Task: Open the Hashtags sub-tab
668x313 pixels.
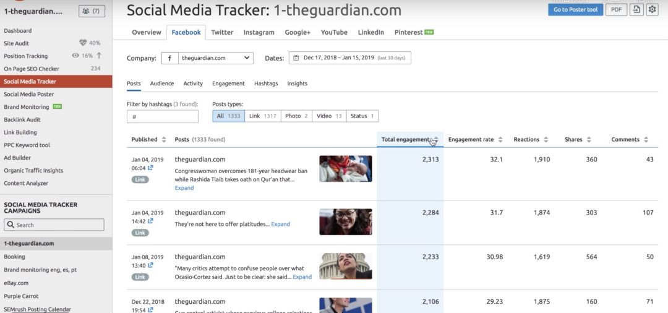Action: (266, 84)
